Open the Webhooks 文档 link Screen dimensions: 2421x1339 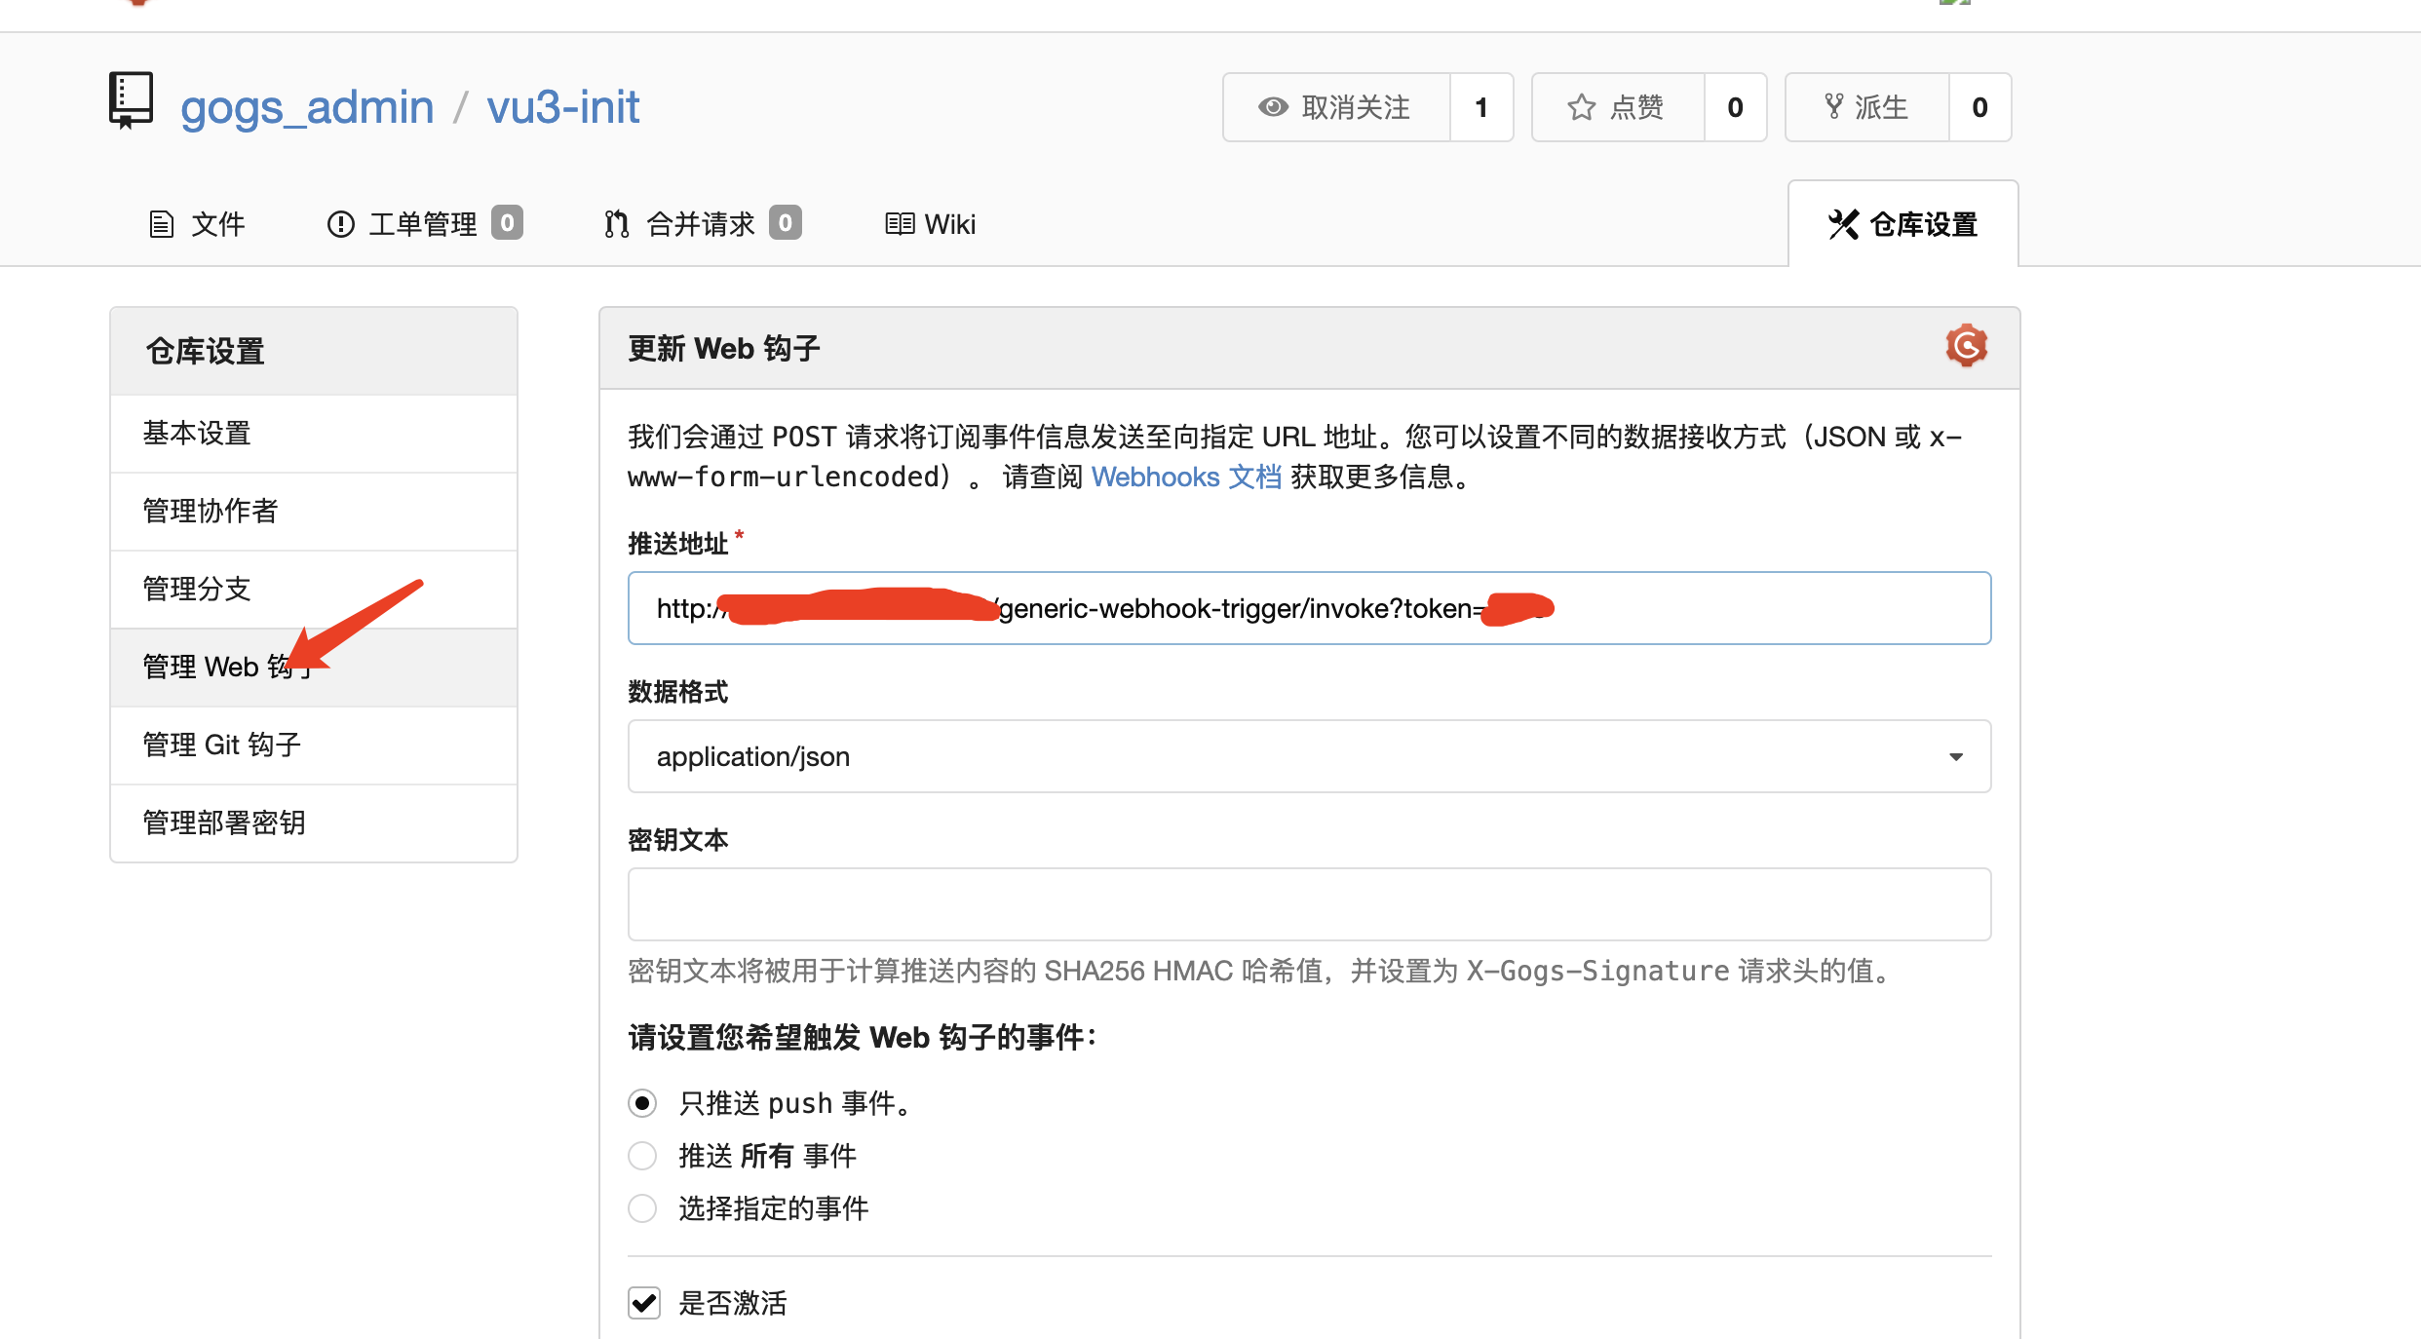coord(1186,477)
